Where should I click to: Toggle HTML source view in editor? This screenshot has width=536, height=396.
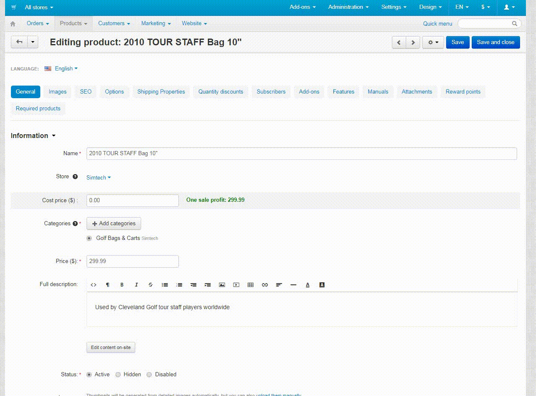click(94, 285)
